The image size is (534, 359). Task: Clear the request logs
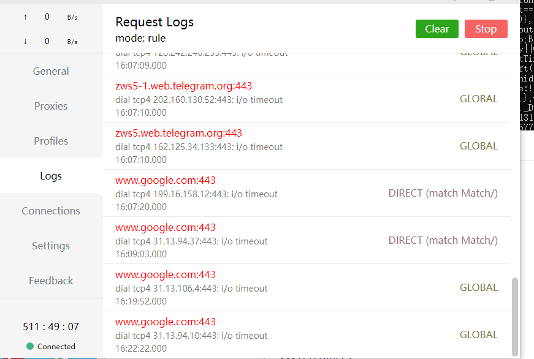pos(437,29)
